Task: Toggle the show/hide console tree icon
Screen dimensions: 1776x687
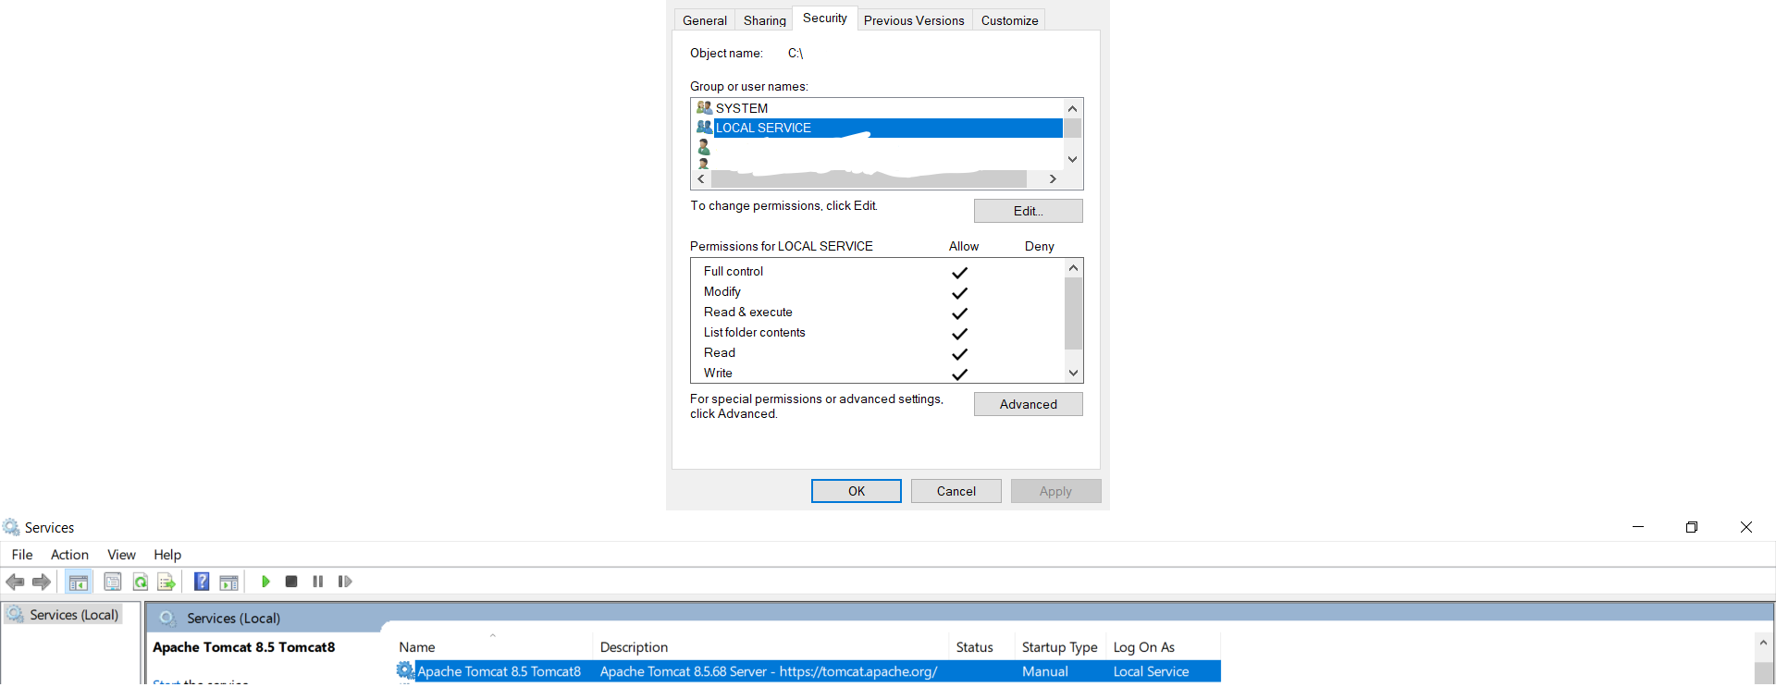Action: pyautogui.click(x=79, y=582)
